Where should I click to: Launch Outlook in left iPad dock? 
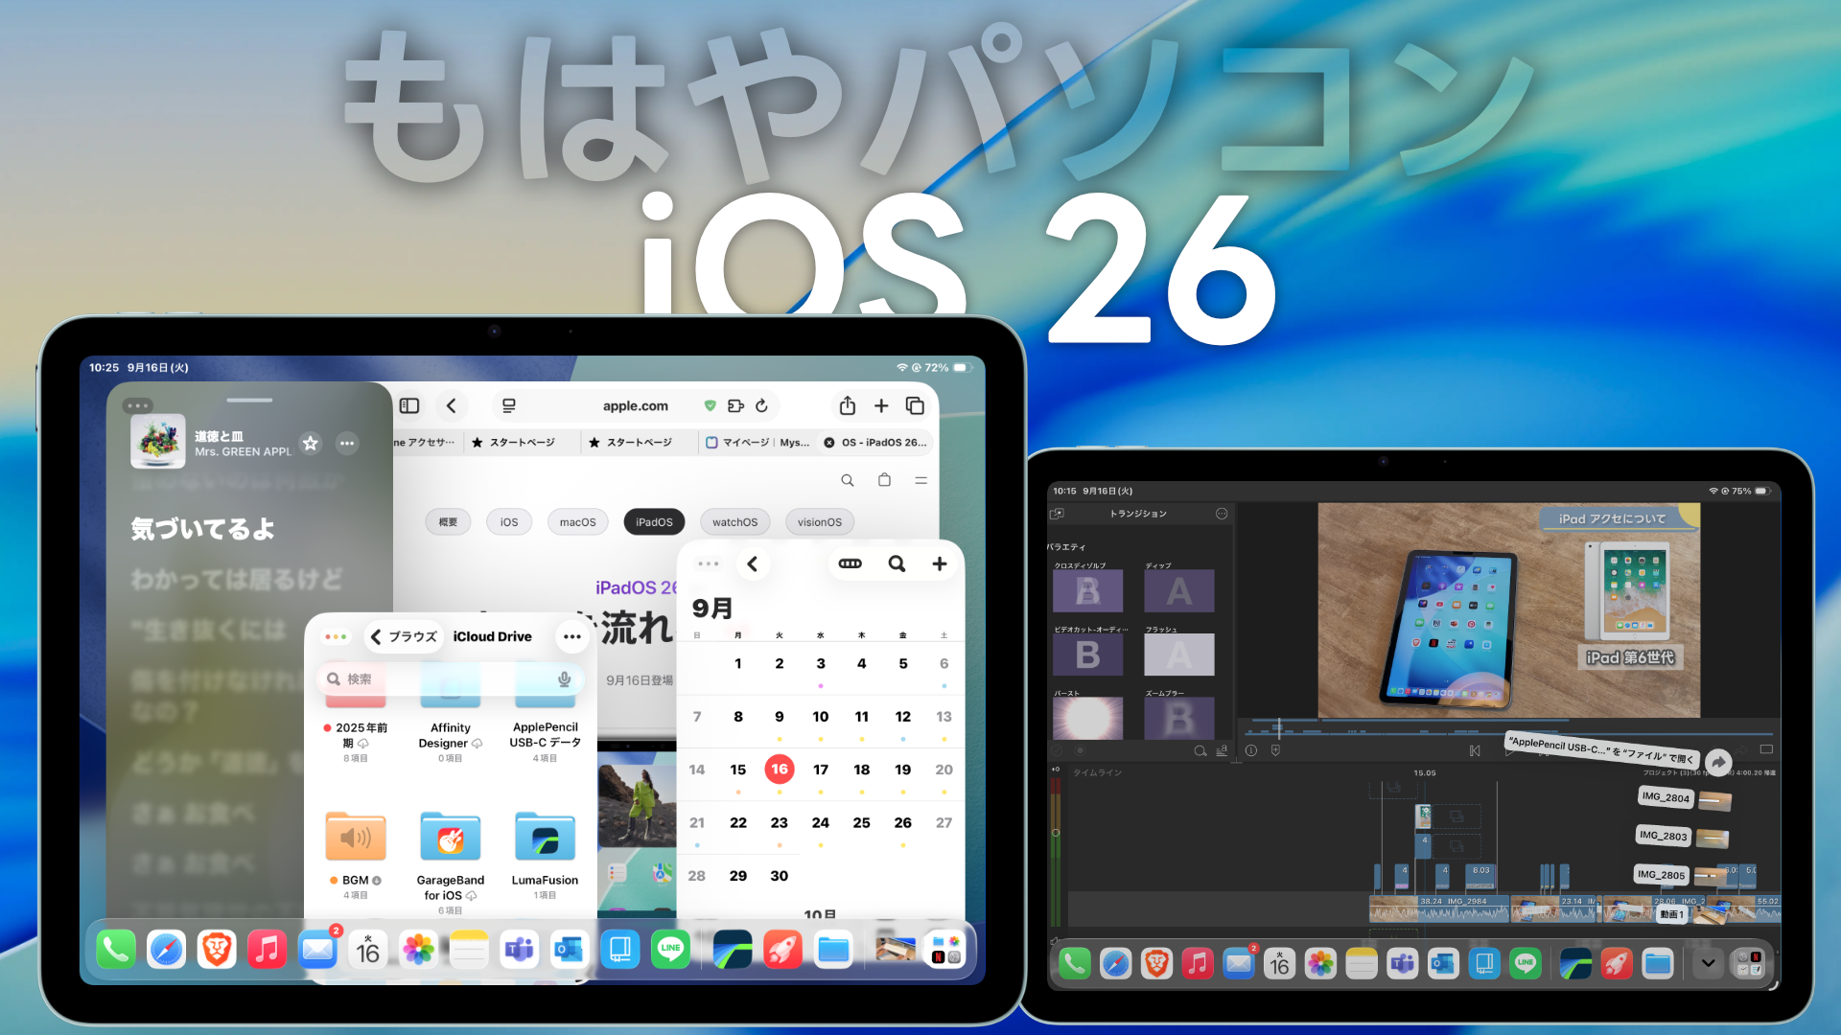[570, 950]
